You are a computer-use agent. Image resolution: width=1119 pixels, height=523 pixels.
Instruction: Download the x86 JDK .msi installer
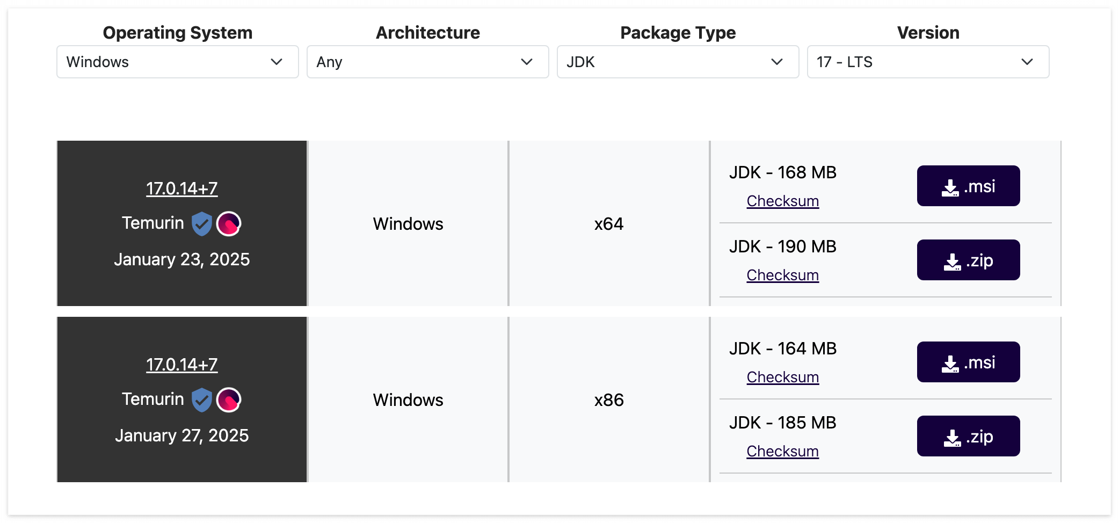tap(969, 362)
